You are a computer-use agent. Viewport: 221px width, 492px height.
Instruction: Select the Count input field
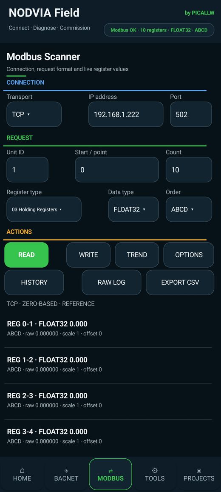coord(189,169)
